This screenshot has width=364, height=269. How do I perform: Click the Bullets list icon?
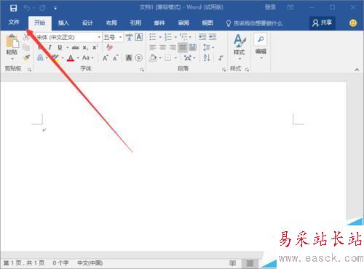pyautogui.click(x=153, y=37)
